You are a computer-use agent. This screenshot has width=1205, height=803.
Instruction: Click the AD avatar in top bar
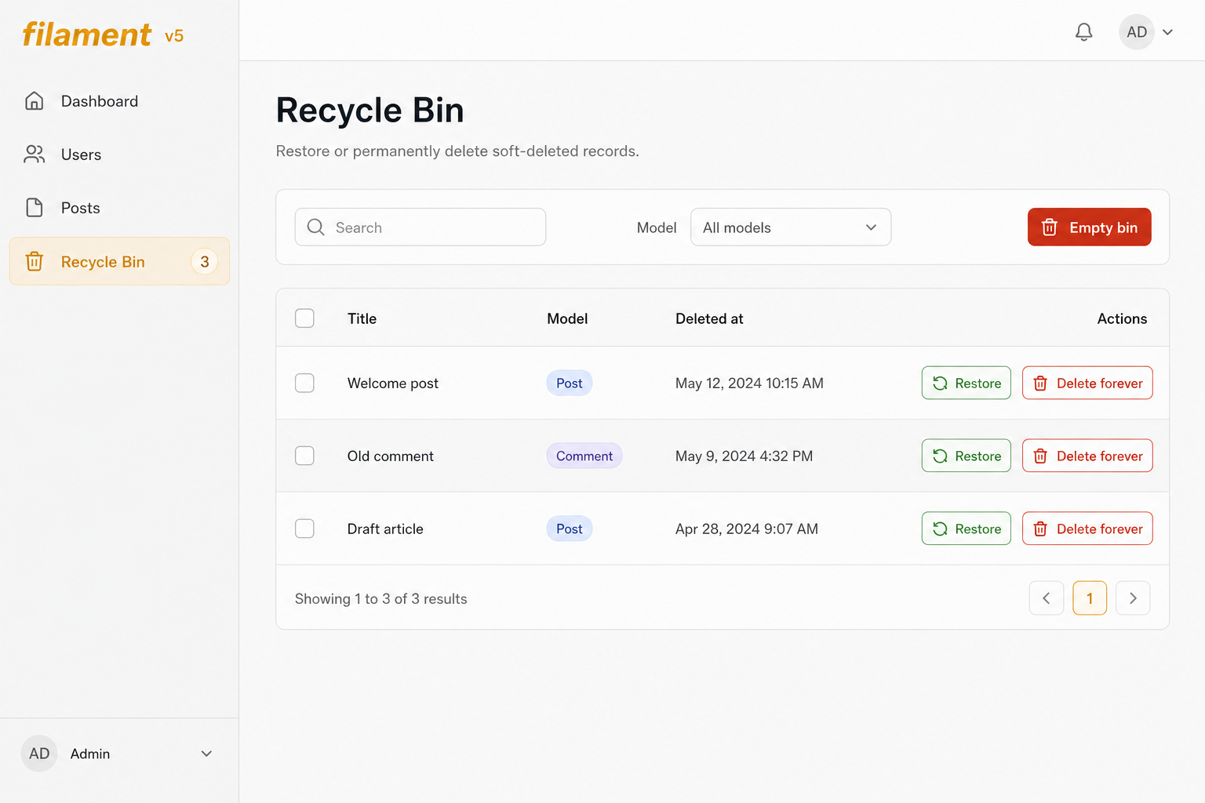(1137, 32)
